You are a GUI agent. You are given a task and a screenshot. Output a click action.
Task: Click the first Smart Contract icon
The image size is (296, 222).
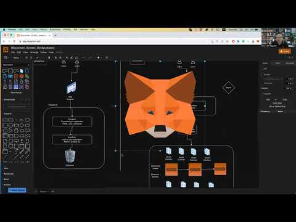pos(168,151)
